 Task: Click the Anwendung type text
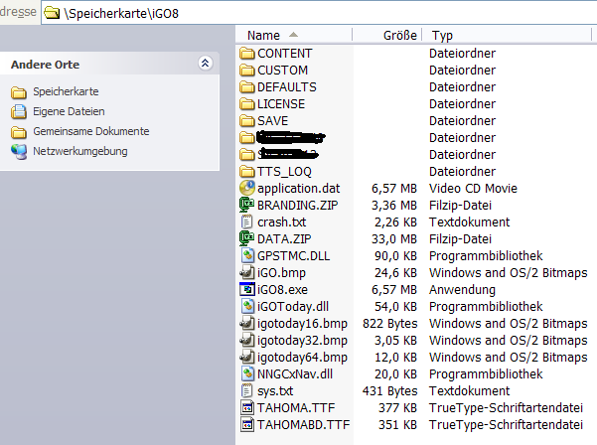tap(462, 290)
